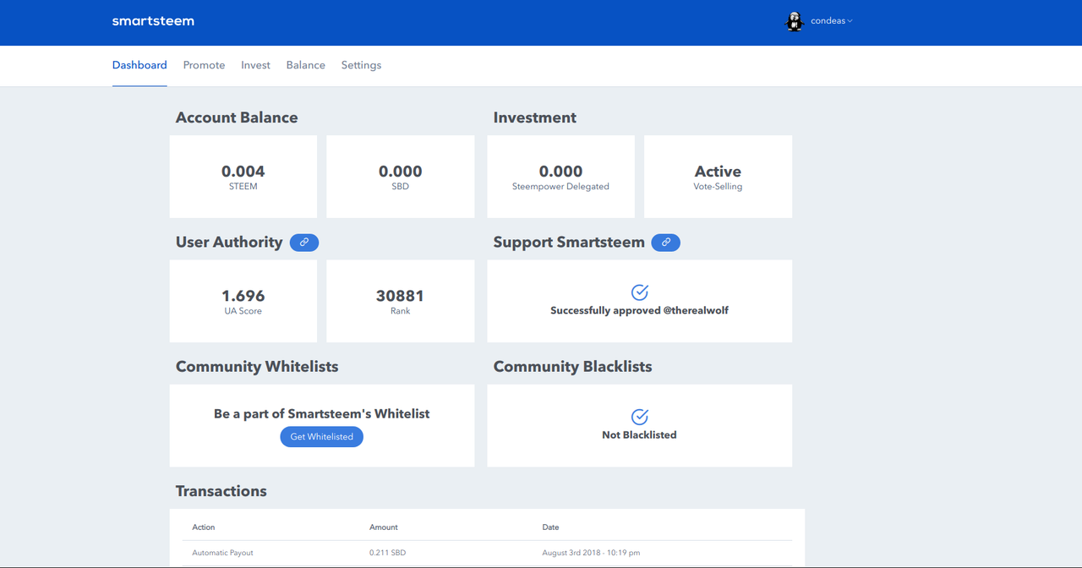Click the Transactions heading
This screenshot has height=568, width=1082.
[221, 491]
